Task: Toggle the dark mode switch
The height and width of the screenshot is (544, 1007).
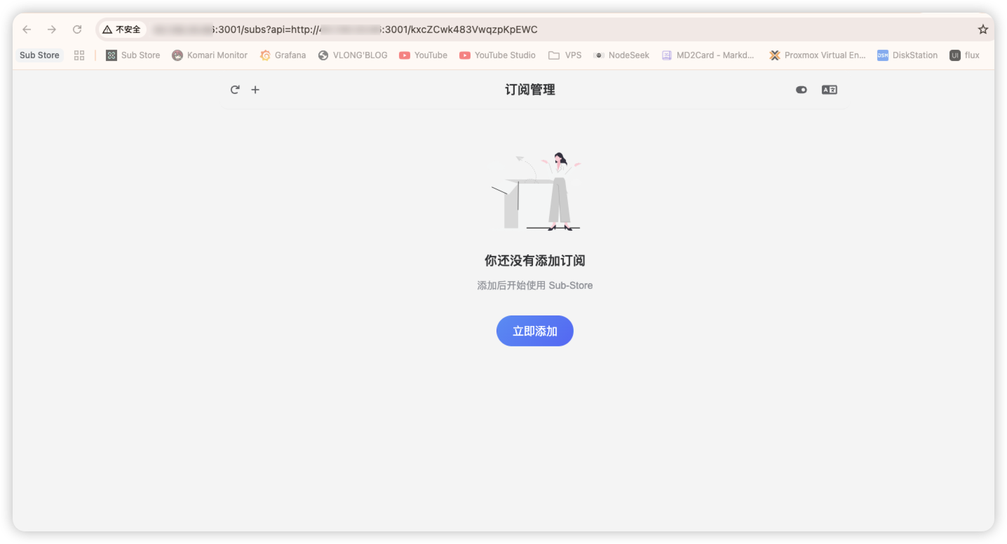Action: click(802, 90)
